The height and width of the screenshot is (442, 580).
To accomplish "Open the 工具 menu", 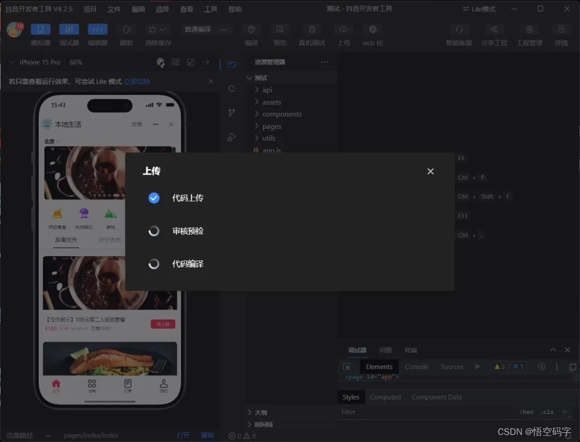I will coord(211,9).
